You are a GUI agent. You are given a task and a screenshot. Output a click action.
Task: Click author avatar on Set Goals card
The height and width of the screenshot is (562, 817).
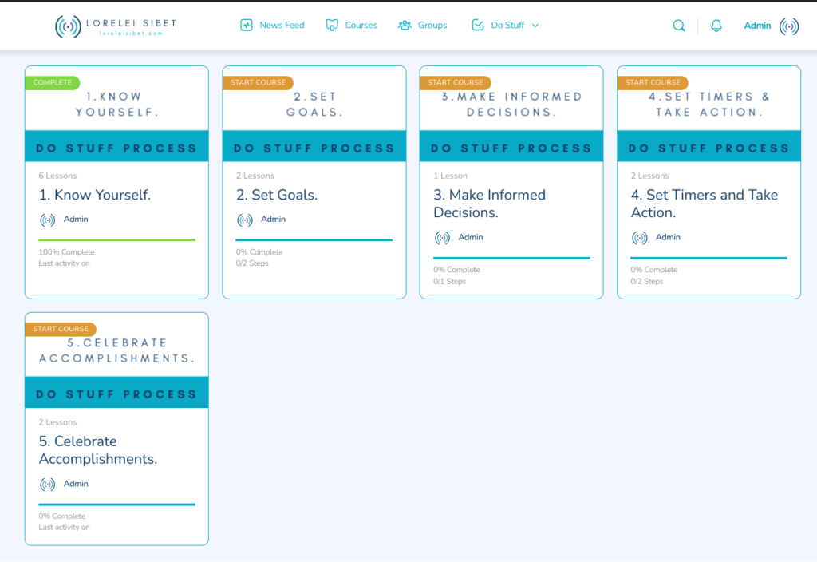(245, 220)
